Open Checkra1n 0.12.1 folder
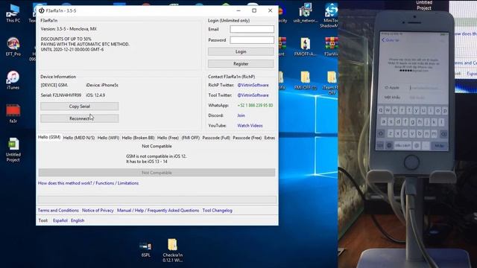The height and width of the screenshot is (268, 477). pos(172,250)
